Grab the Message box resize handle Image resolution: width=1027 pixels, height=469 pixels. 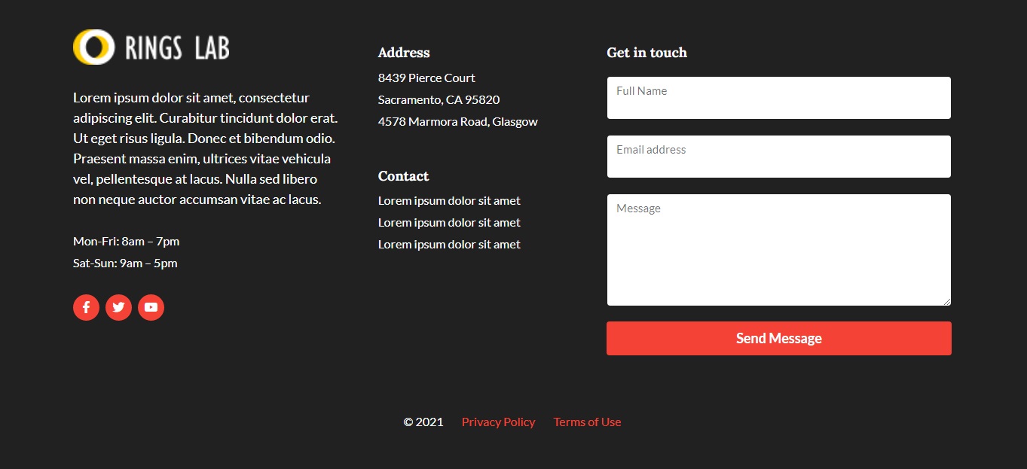[x=946, y=301]
